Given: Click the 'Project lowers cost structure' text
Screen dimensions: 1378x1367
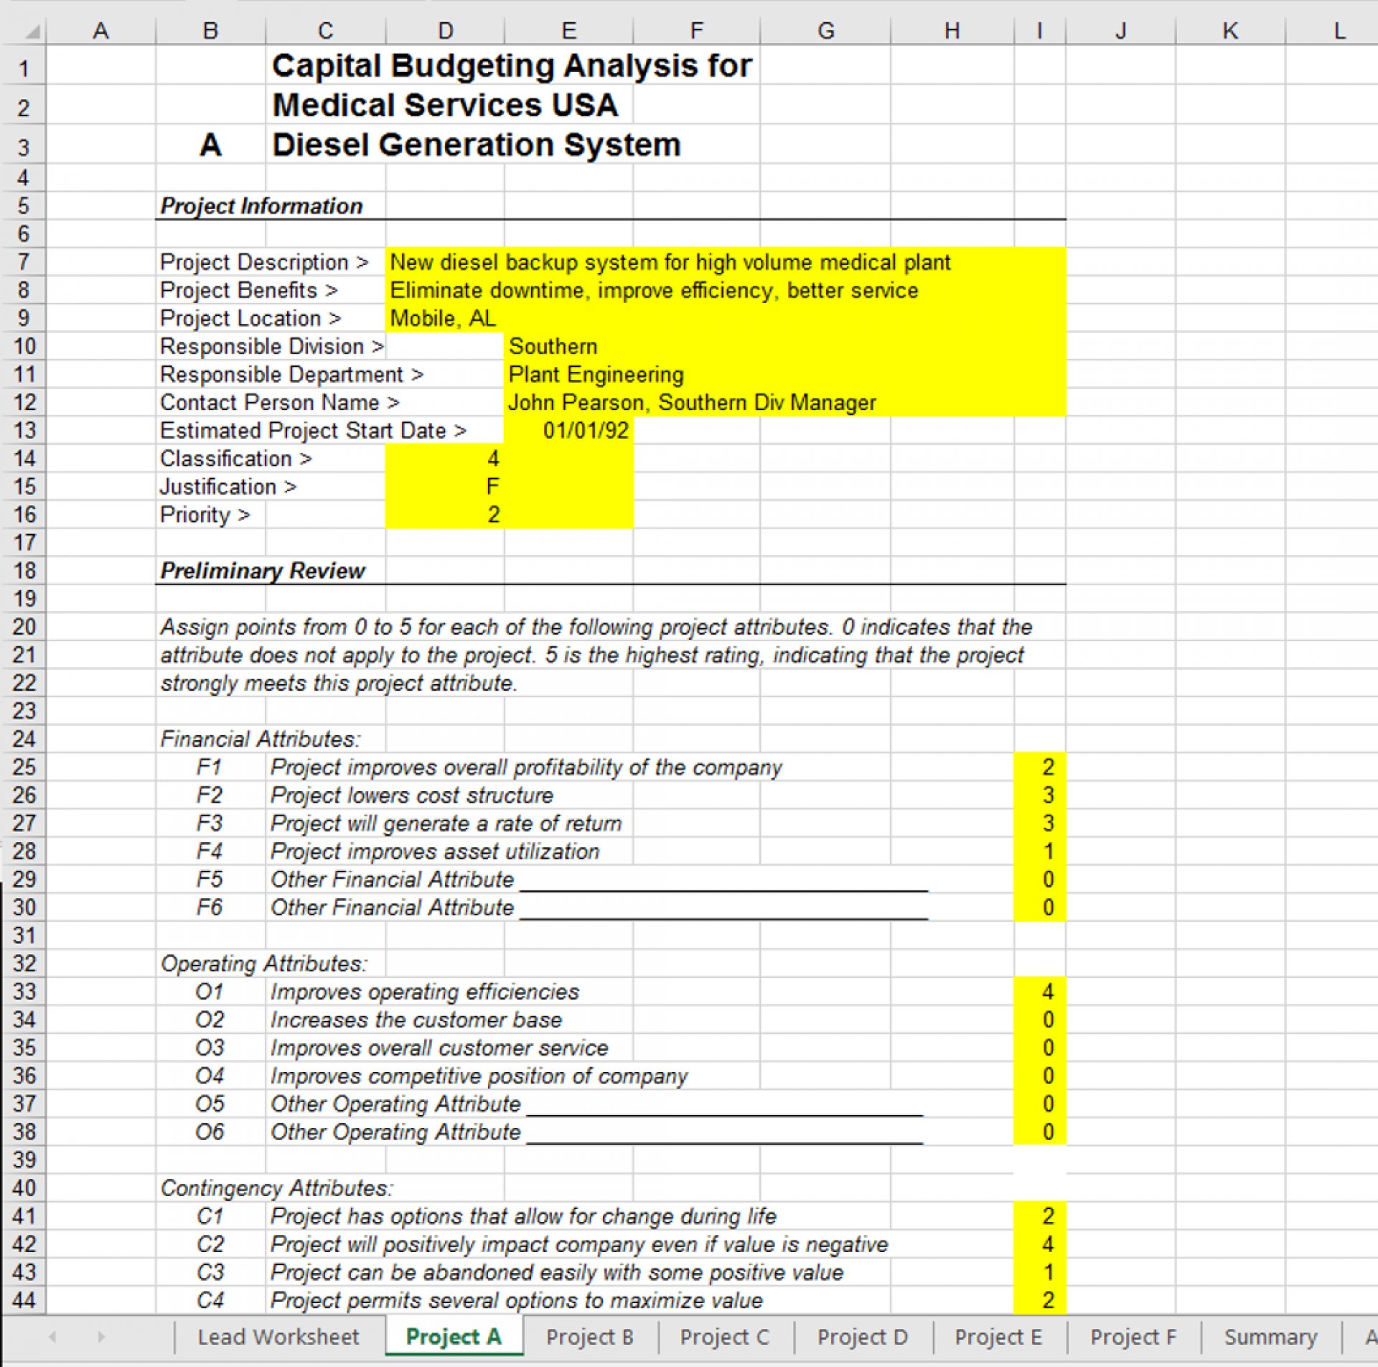Looking at the screenshot, I should tap(412, 796).
